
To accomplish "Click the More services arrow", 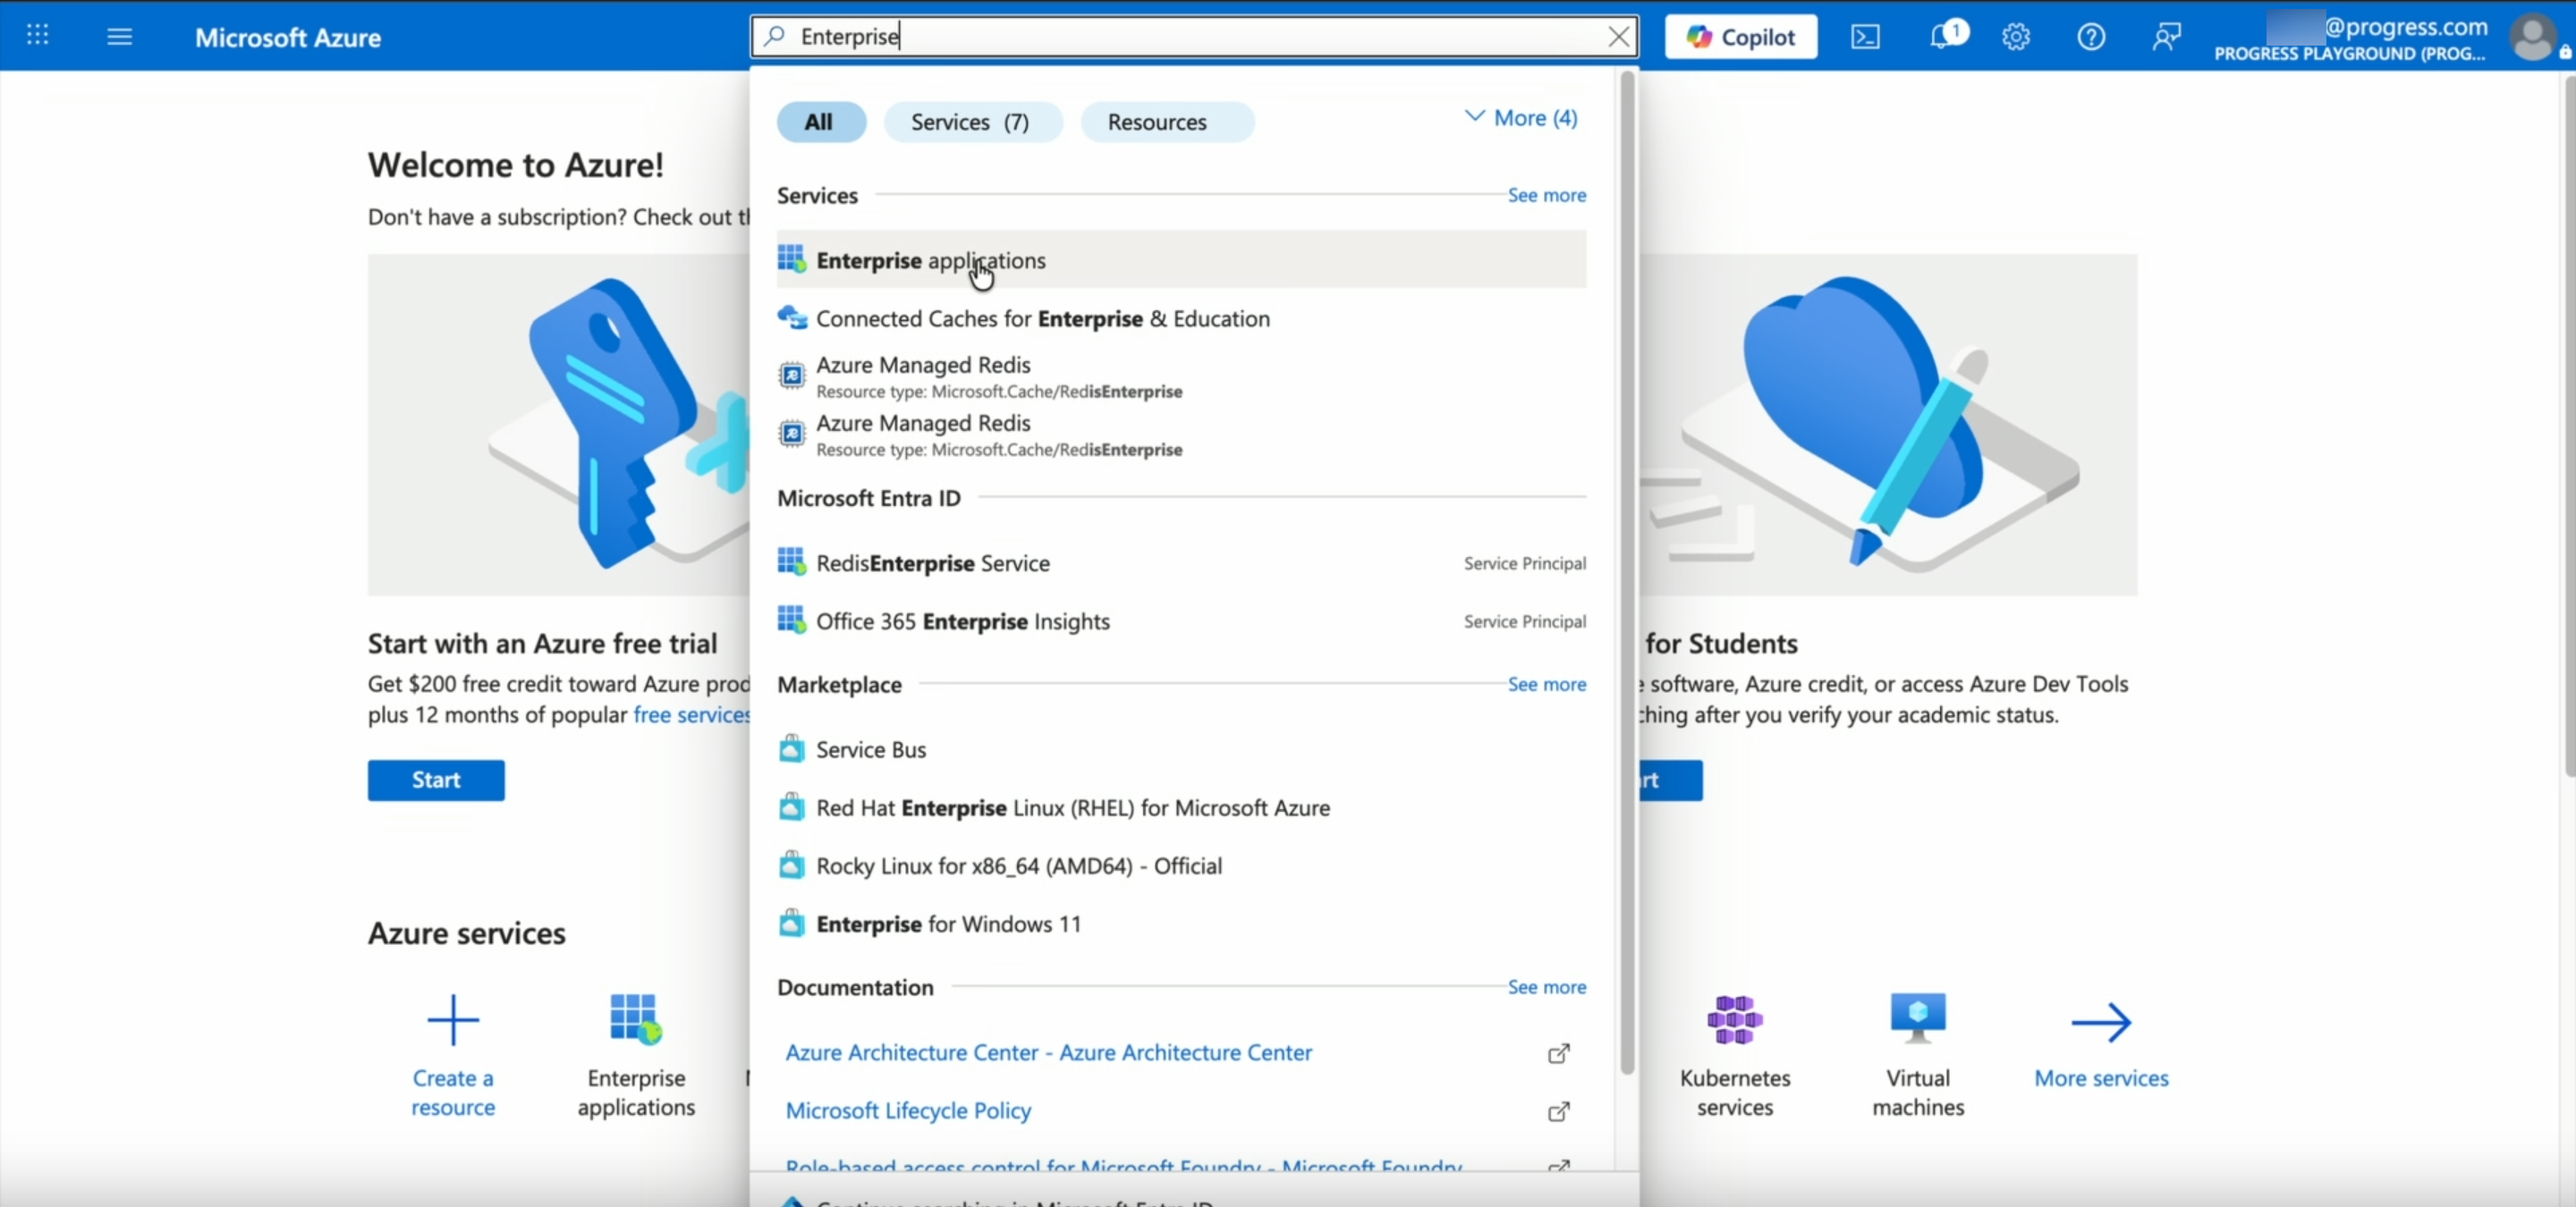I will click(x=2101, y=1021).
